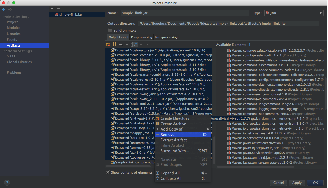Image resolution: width=328 pixels, height=188 pixels.
Task: Click the Create Archive toolbar icon
Action: [114, 44]
